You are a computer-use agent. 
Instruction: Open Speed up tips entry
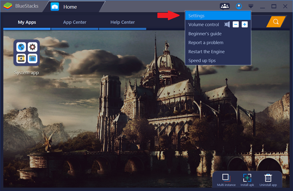click(218, 60)
